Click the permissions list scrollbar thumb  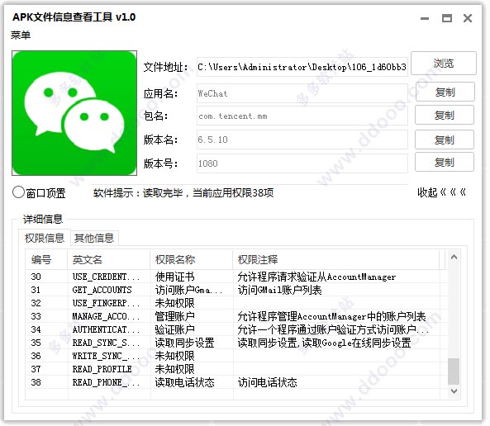pyautogui.click(x=454, y=371)
